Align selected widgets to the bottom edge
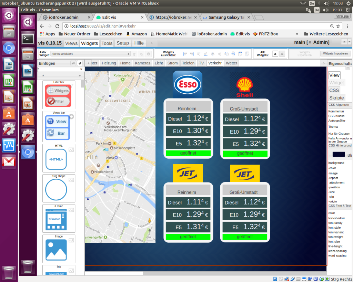The width and height of the screenshot is (353, 282). click(x=205, y=54)
